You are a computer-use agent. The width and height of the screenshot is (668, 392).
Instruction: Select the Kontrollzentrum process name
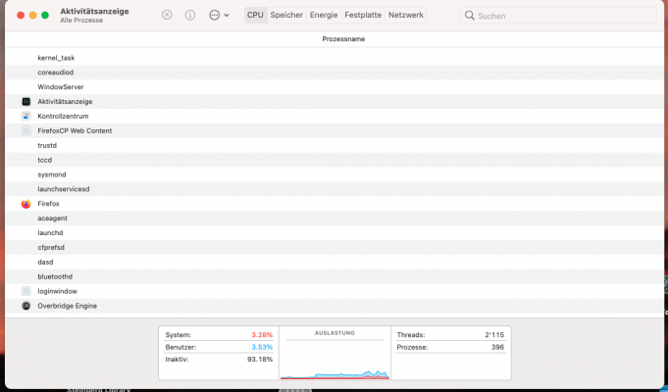[63, 116]
